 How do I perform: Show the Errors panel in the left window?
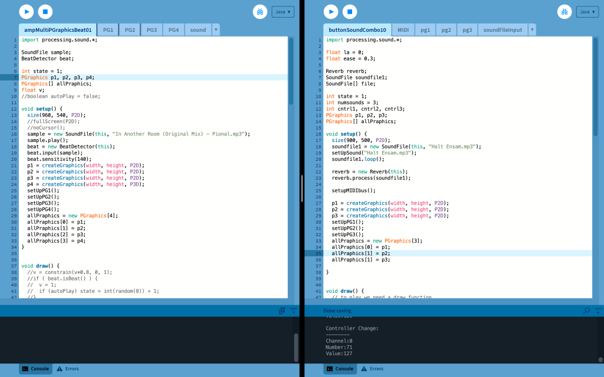pyautogui.click(x=67, y=369)
